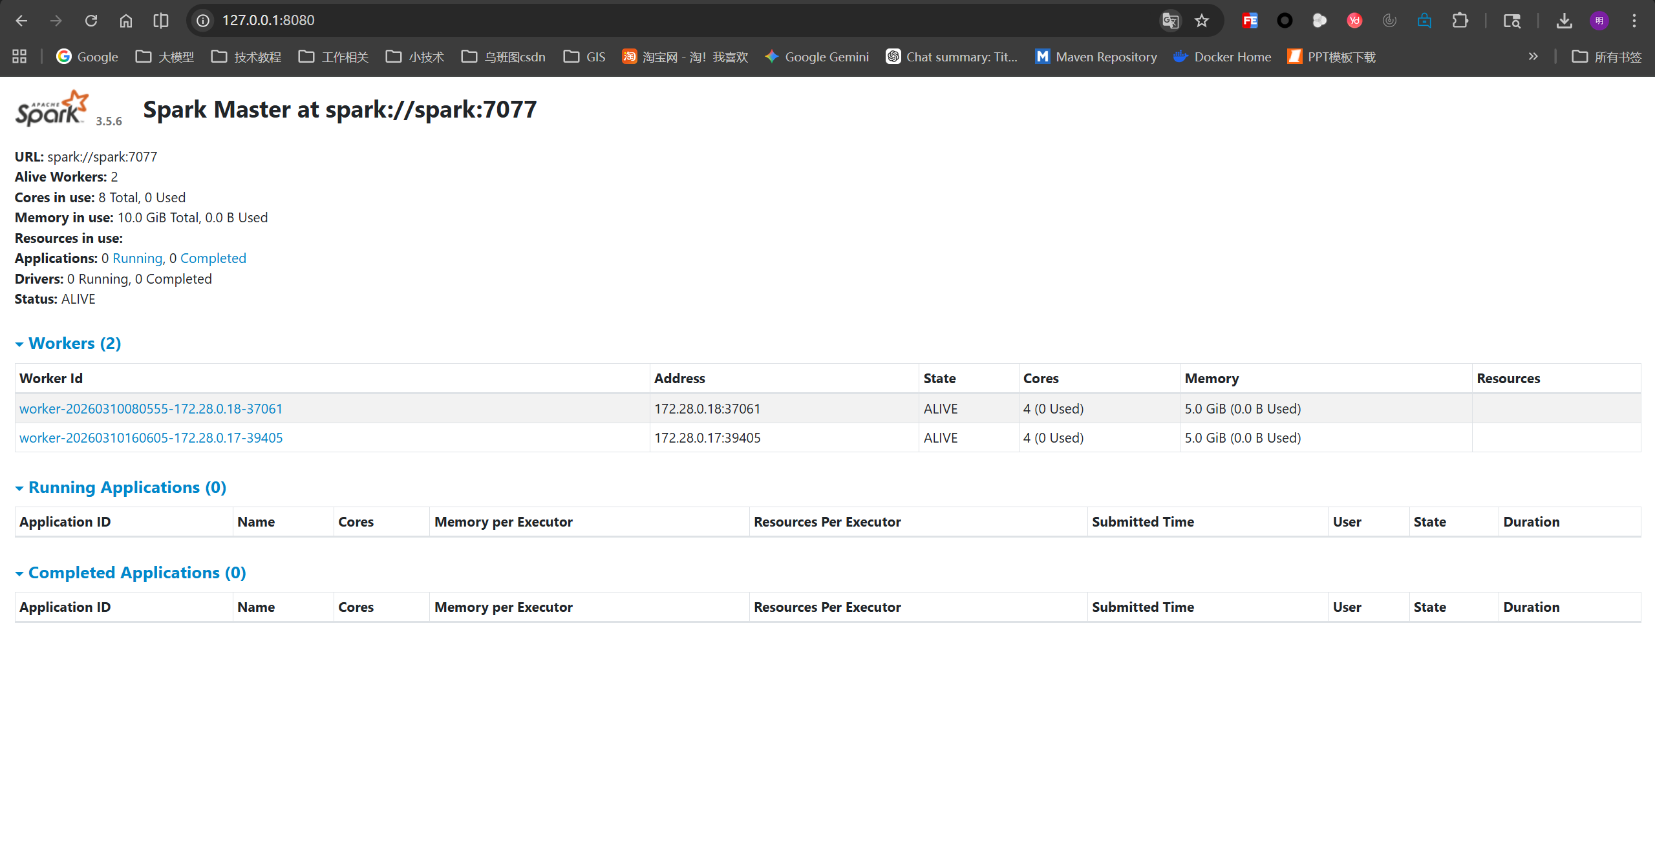
Task: Collapse the Completed Applications (0) section
Action: tap(136, 572)
